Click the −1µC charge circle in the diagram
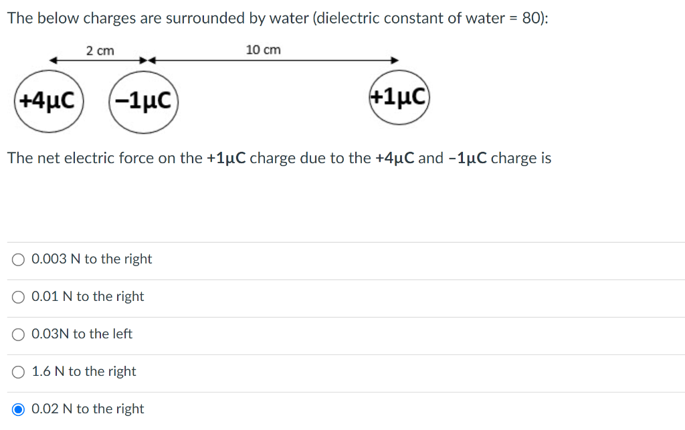This screenshot has height=430, width=685. pos(143,102)
